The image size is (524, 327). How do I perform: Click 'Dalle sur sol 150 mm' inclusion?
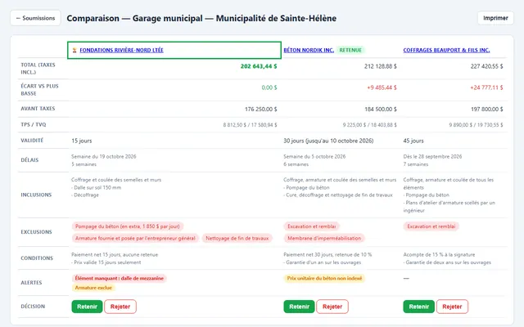pyautogui.click(x=97, y=188)
